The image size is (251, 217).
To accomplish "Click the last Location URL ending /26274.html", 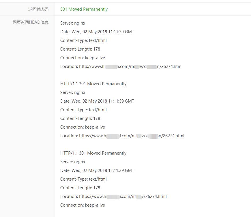I will [123, 196].
